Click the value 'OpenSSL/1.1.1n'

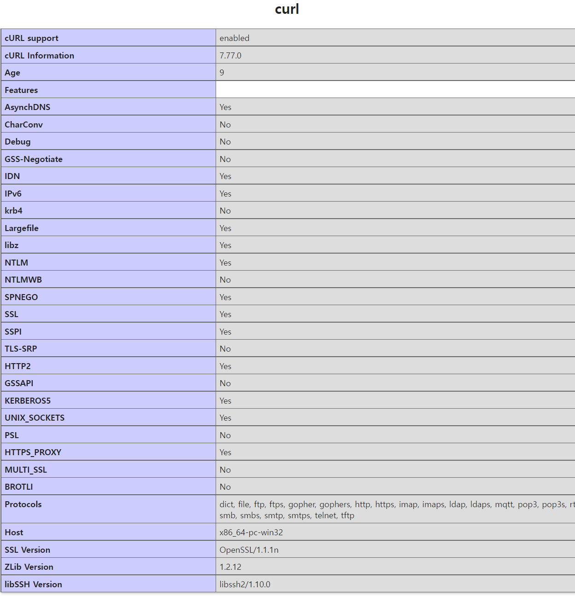249,550
